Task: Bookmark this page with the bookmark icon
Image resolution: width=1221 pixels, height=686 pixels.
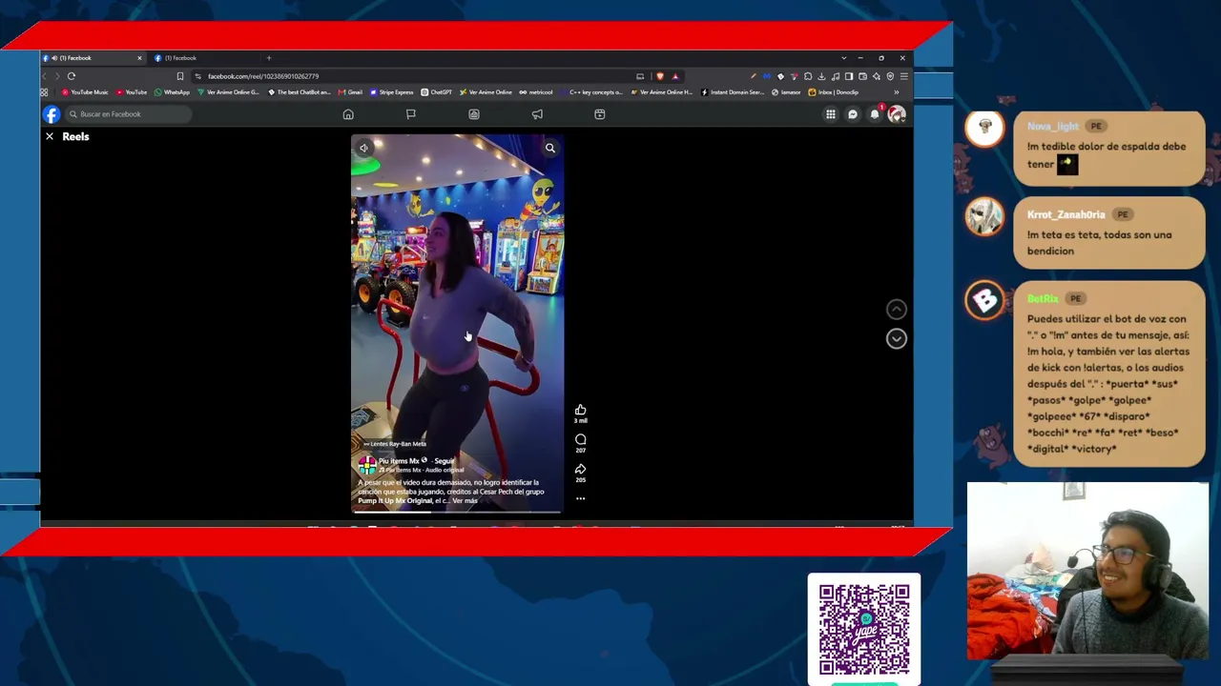Action: tap(180, 76)
